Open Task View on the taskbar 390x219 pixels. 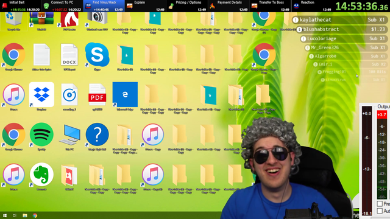pos(15,215)
